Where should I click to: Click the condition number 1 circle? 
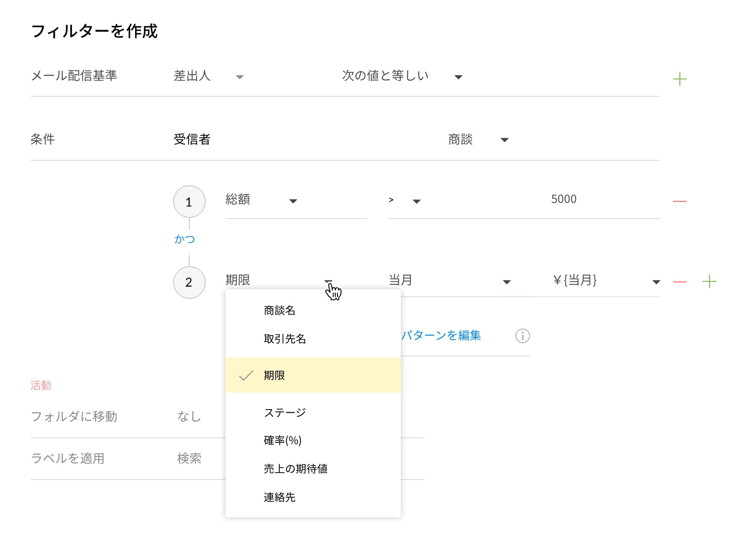point(189,202)
